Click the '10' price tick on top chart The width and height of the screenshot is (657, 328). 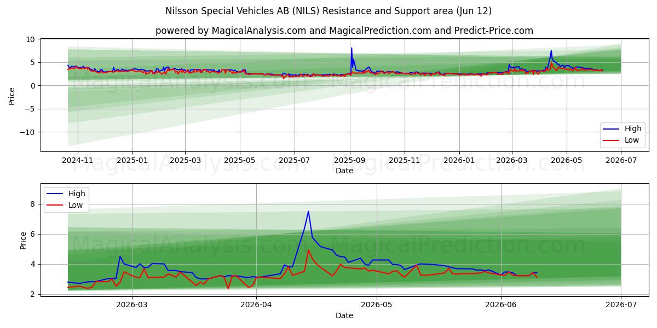coord(31,39)
